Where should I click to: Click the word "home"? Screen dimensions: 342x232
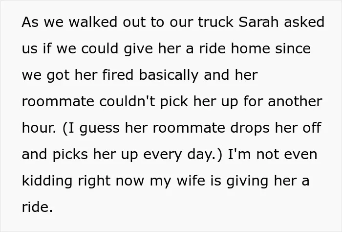[250, 48]
